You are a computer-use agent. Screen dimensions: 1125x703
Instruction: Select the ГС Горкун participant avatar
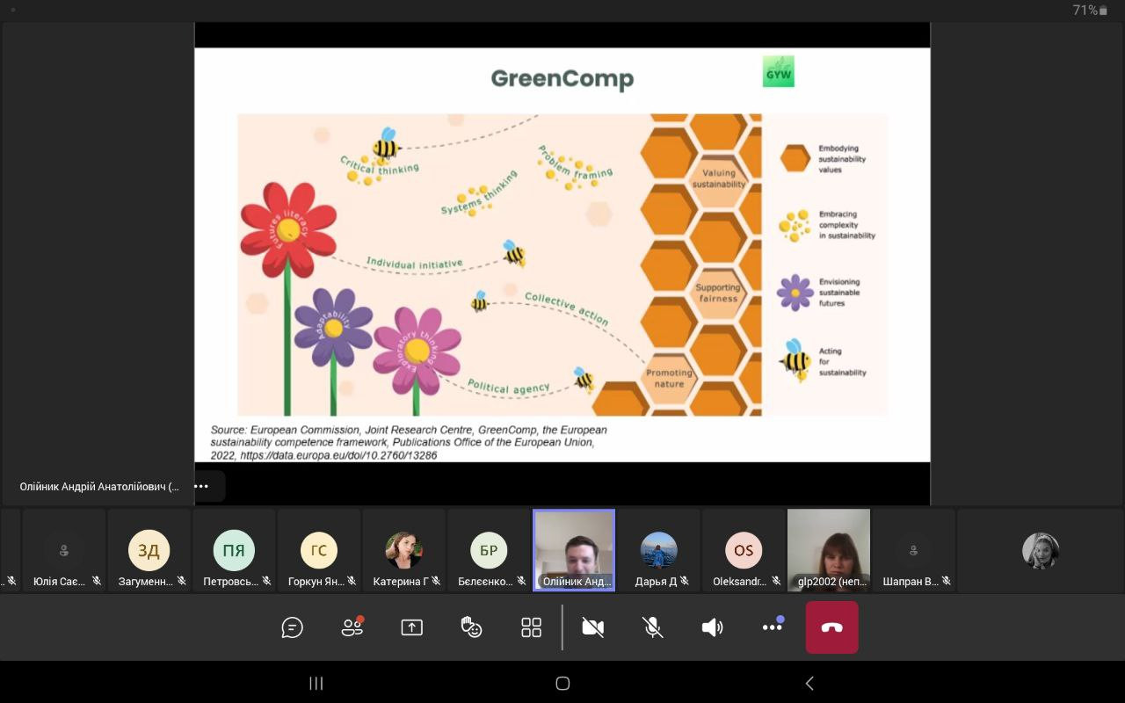pyautogui.click(x=319, y=550)
